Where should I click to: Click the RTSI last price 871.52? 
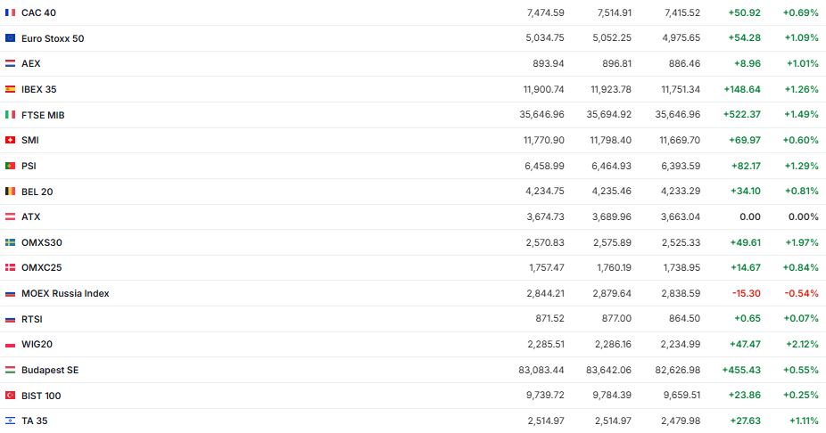click(547, 318)
